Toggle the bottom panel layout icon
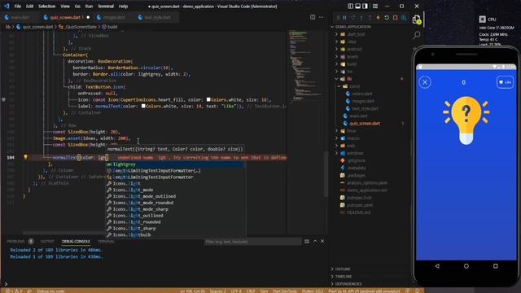This screenshot has width=521, height=293. (358, 6)
